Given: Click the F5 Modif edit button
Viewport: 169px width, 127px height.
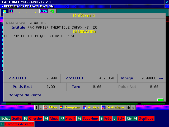Looking at the screenshot, I should (x=68, y=119).
